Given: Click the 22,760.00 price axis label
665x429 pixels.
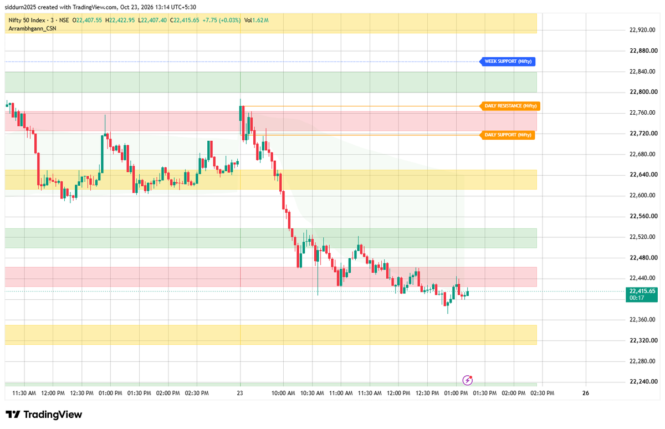Looking at the screenshot, I should click(x=643, y=113).
